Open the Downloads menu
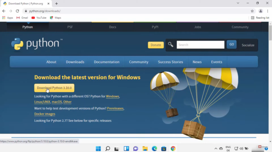 click(75, 62)
